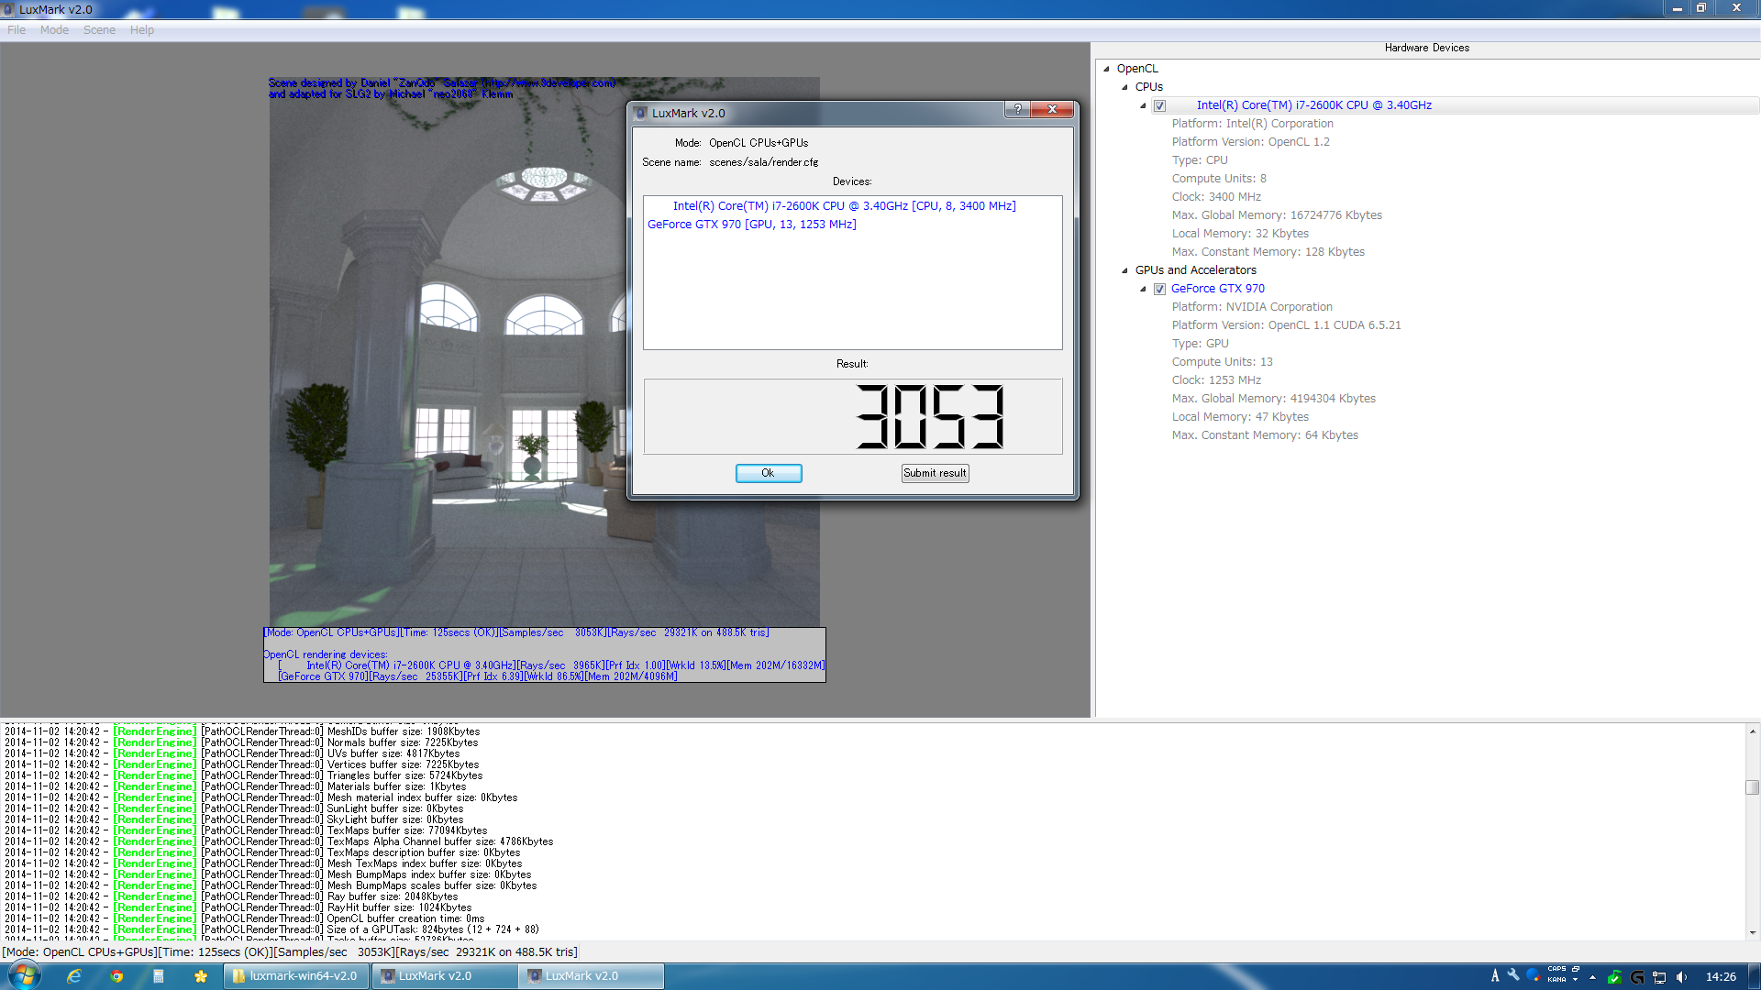
Task: Click the Submit result button
Action: (935, 473)
